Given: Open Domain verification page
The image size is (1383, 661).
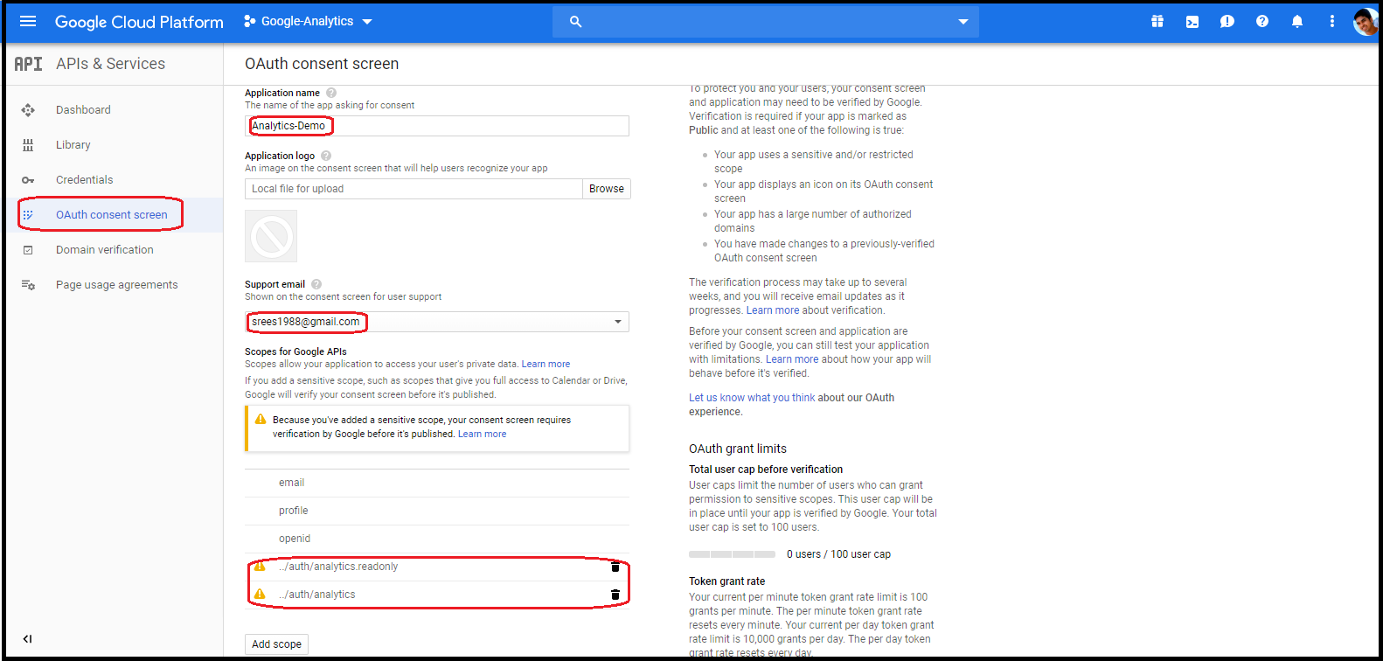Looking at the screenshot, I should 105,250.
